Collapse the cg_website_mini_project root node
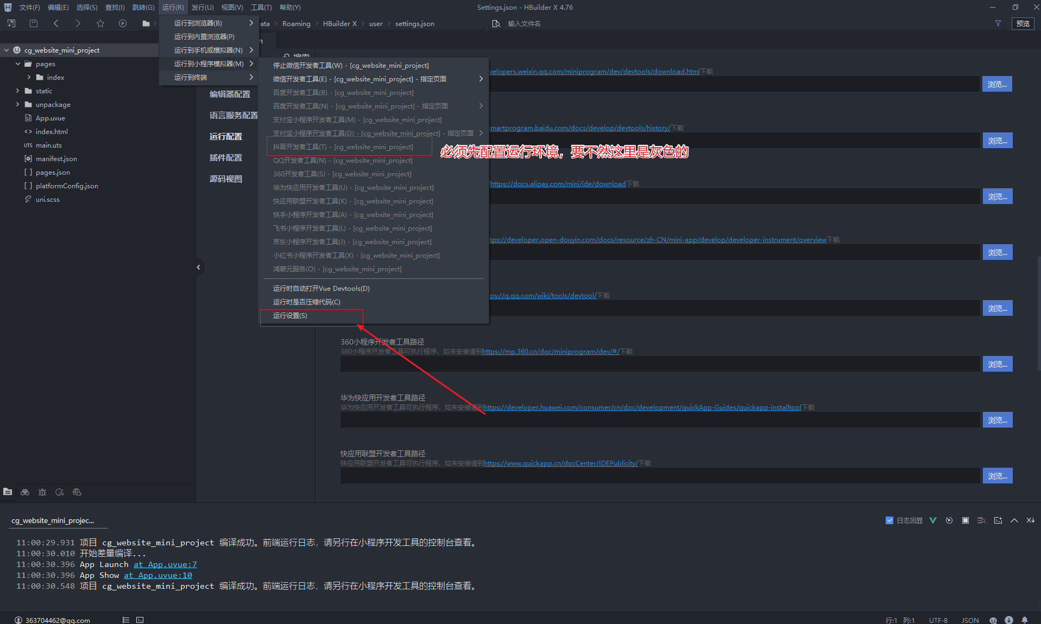 tap(7, 50)
